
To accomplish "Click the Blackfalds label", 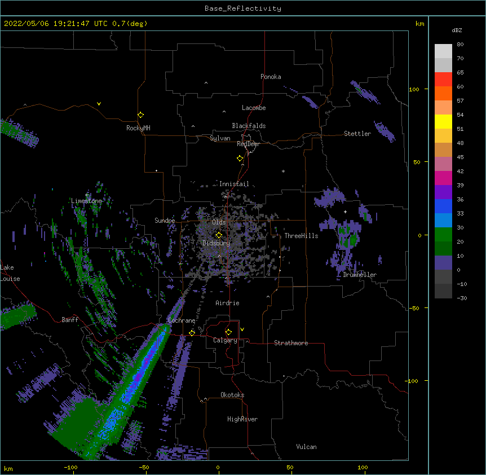I will click(249, 126).
